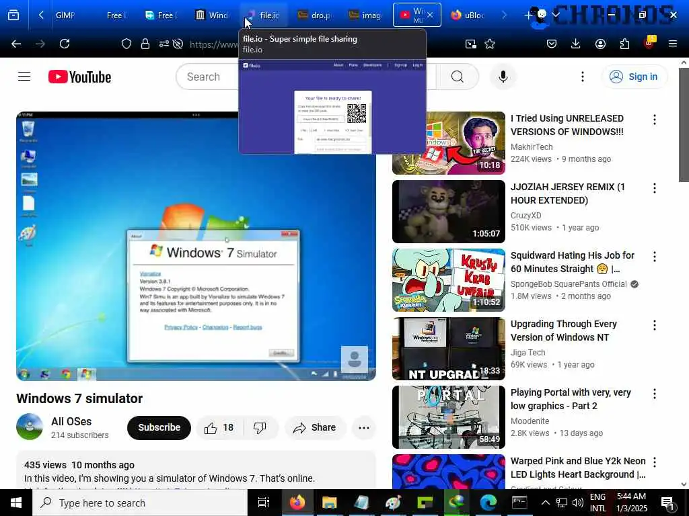Open Squidward Hating His Job thumbnail

pos(449,280)
